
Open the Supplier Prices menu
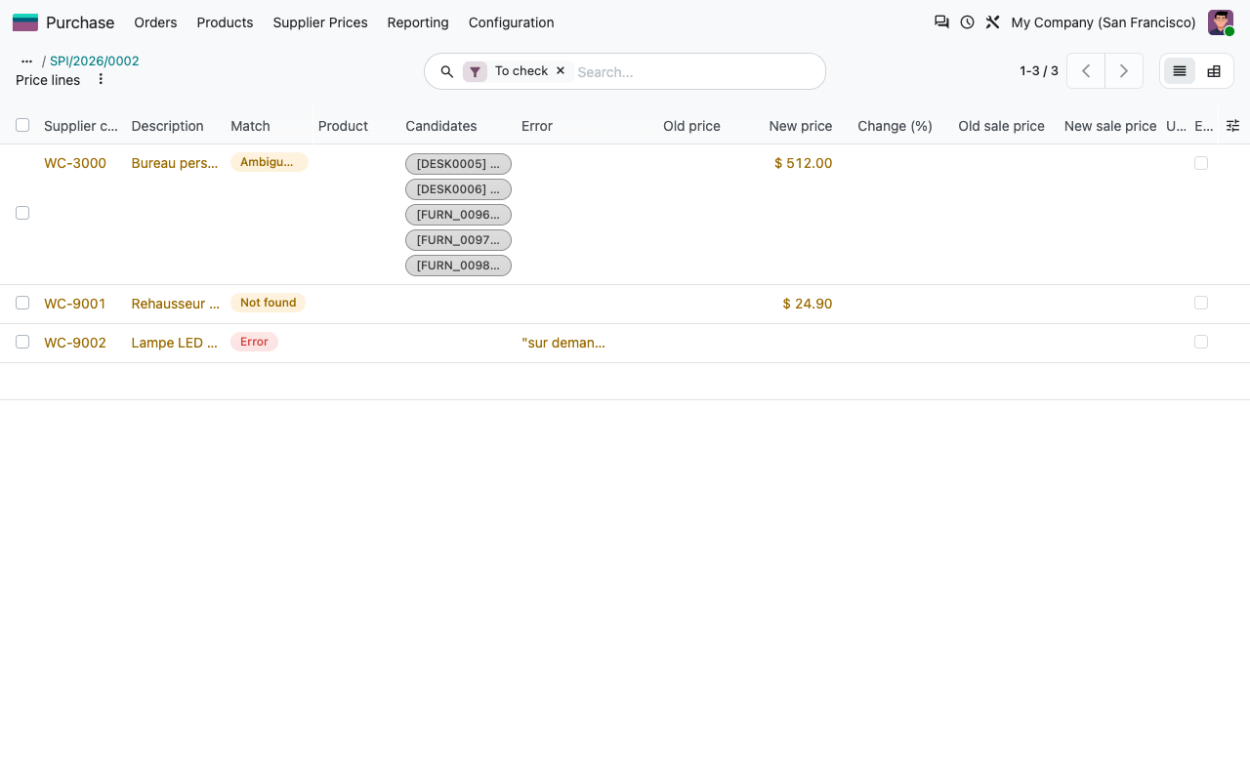coord(320,22)
